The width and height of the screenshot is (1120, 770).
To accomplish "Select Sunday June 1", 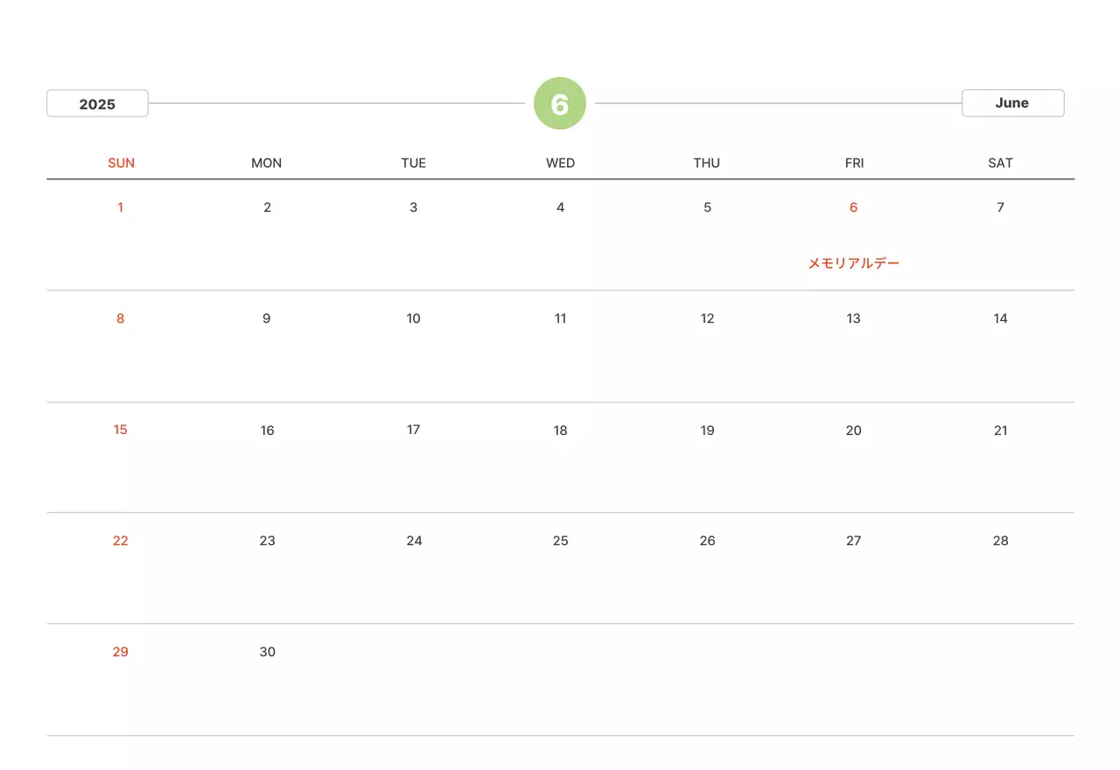I will (x=120, y=207).
